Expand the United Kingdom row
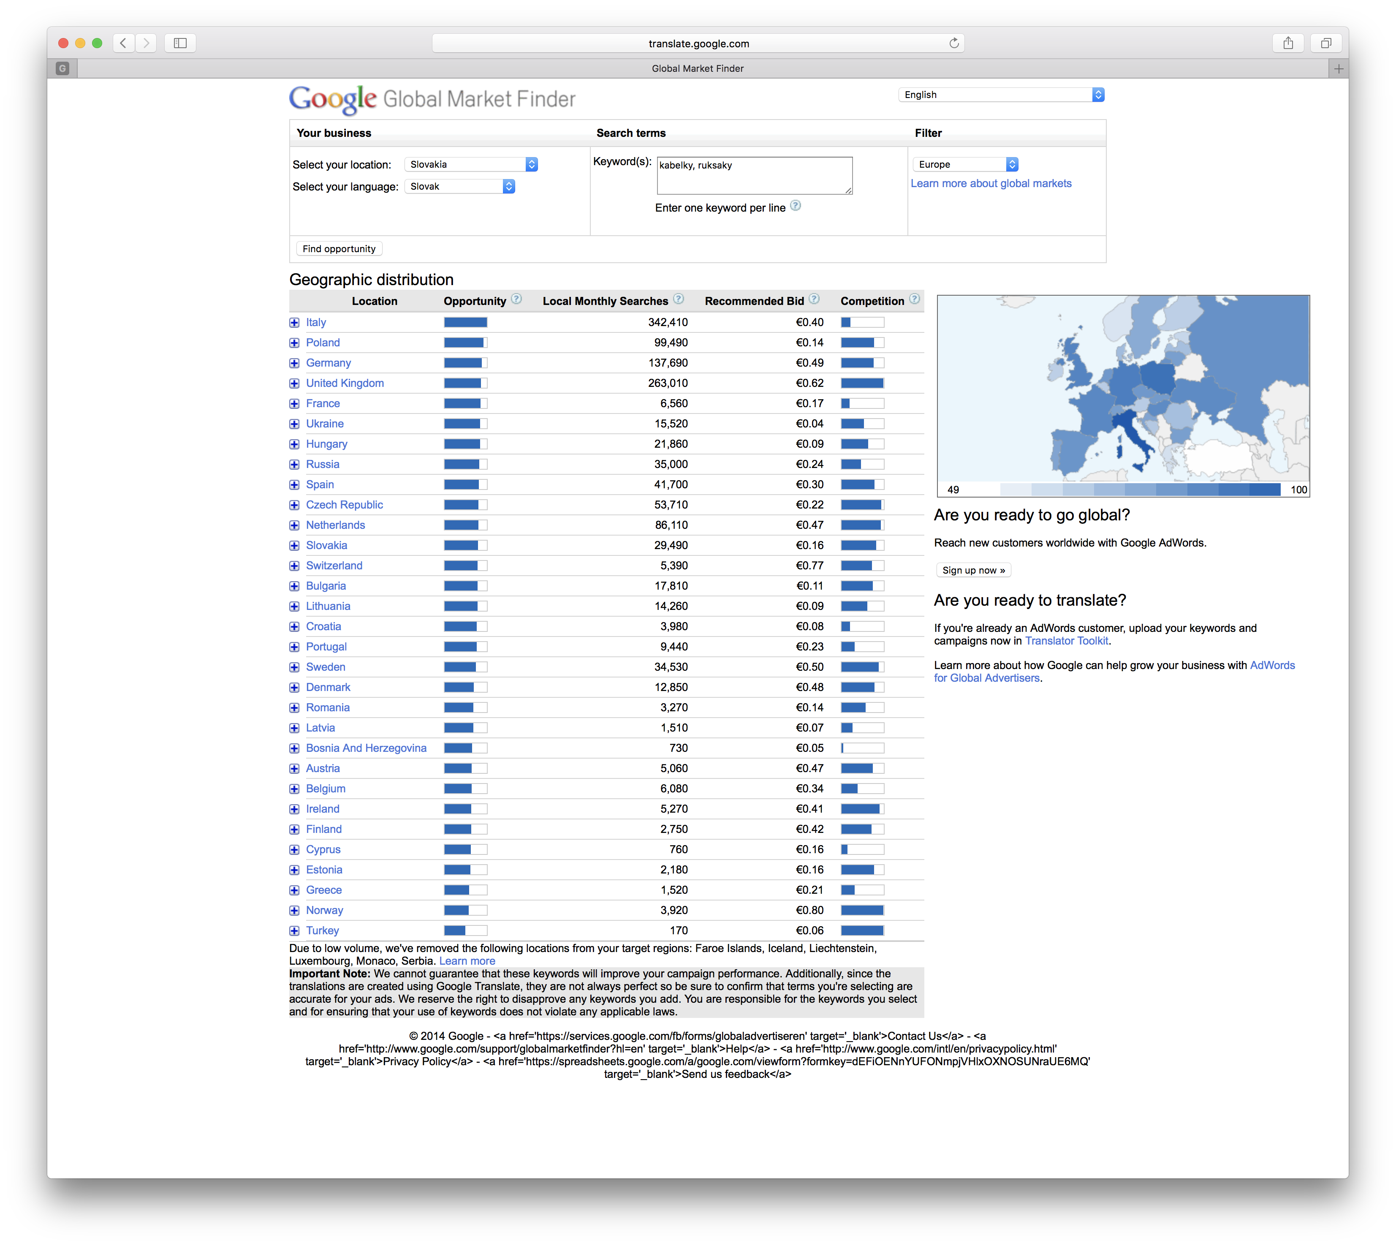1396x1246 pixels. pyautogui.click(x=294, y=384)
